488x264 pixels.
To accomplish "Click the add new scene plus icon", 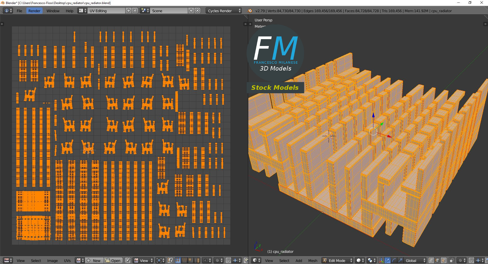I will (x=191, y=11).
